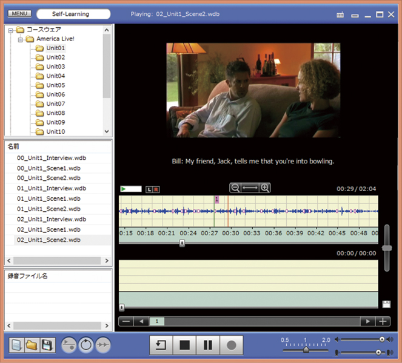The image size is (402, 363).
Task: Click the Stop playback button
Action: click(x=184, y=345)
